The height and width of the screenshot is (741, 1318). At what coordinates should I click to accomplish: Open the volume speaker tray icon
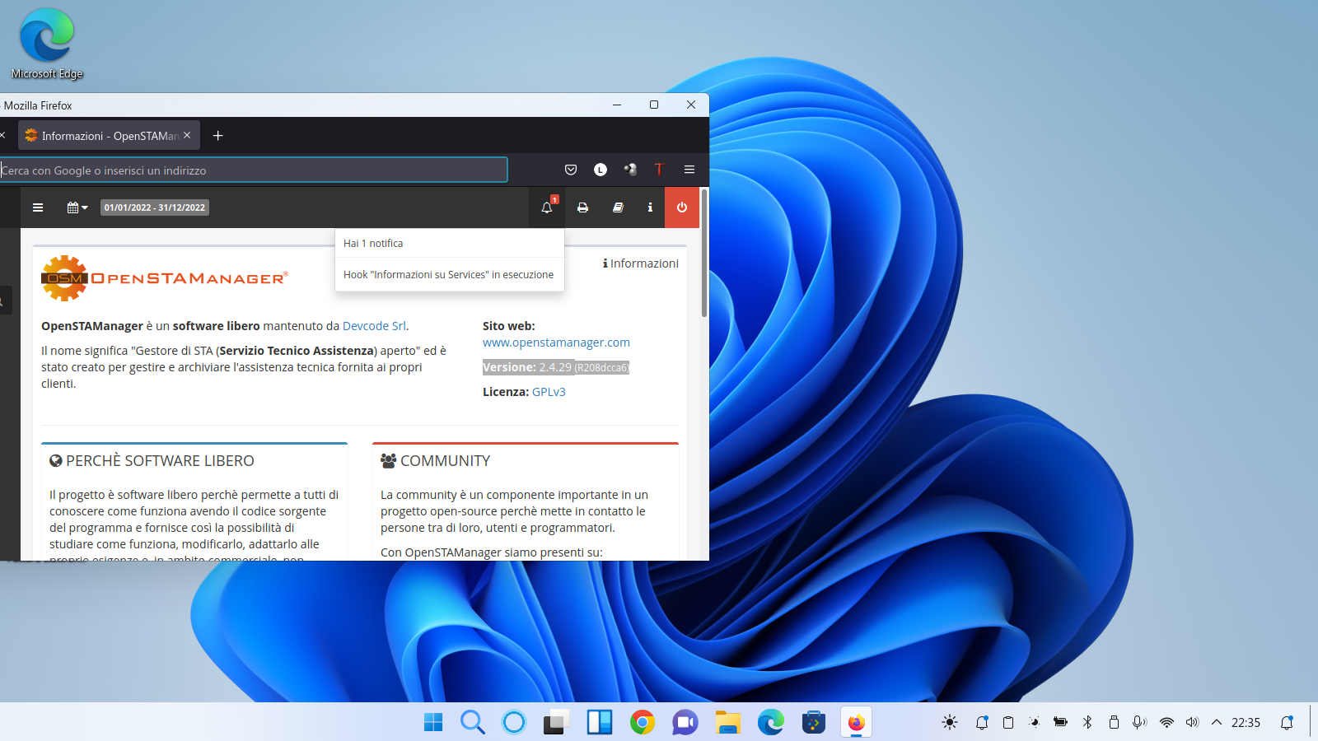1192,722
